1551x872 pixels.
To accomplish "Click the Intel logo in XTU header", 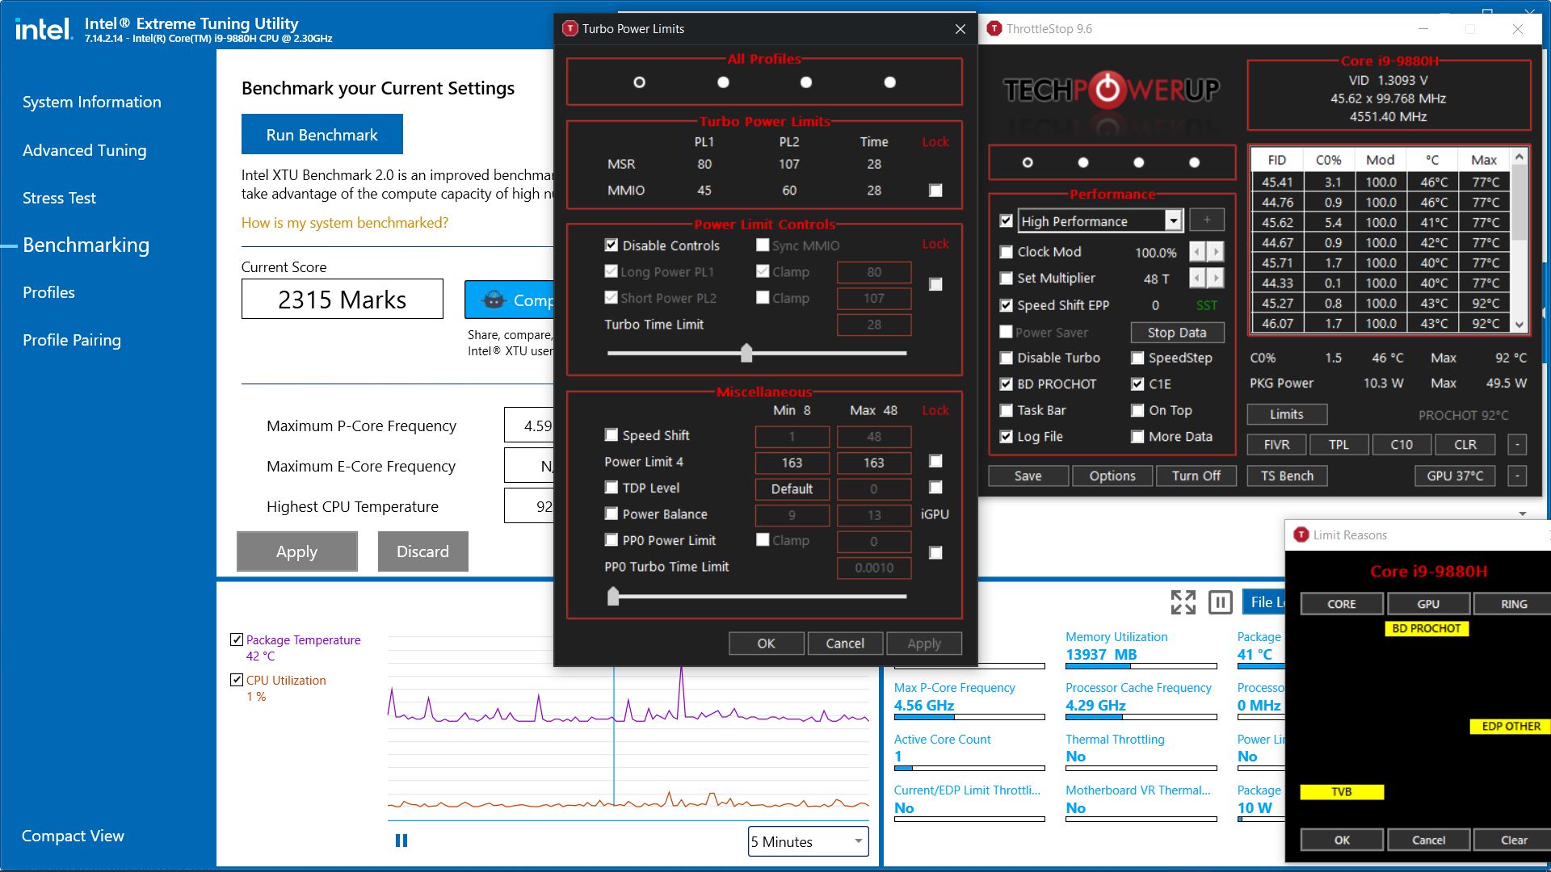I will point(44,30).
